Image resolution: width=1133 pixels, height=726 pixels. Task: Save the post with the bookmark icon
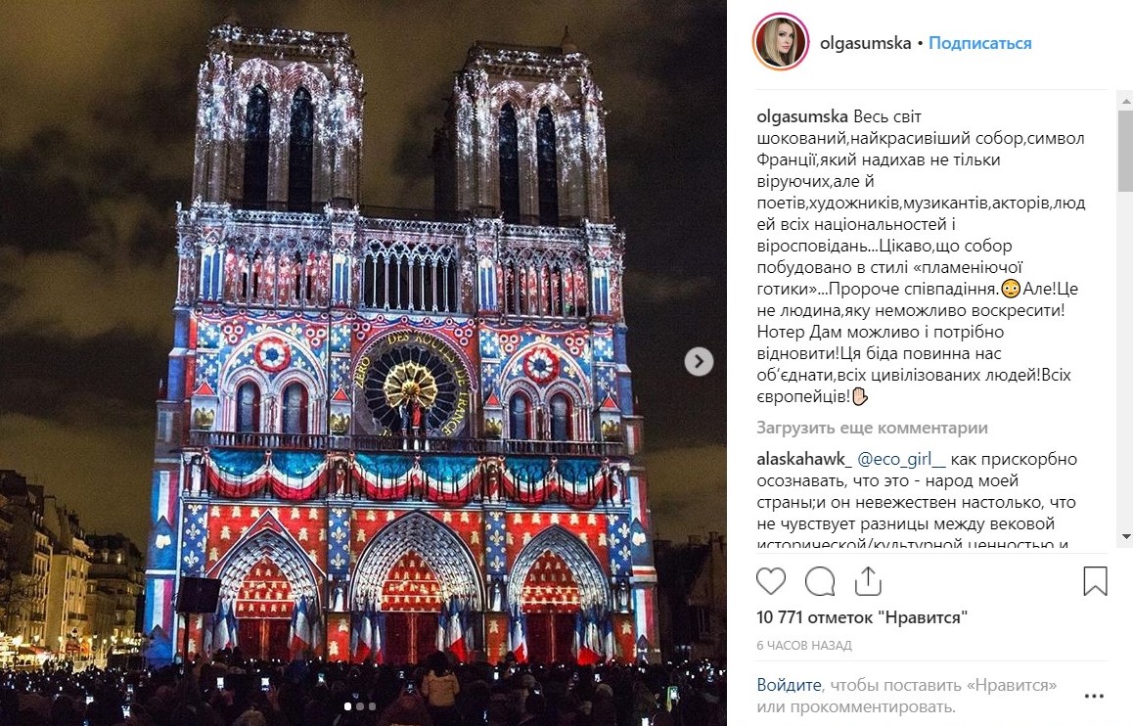(1095, 581)
